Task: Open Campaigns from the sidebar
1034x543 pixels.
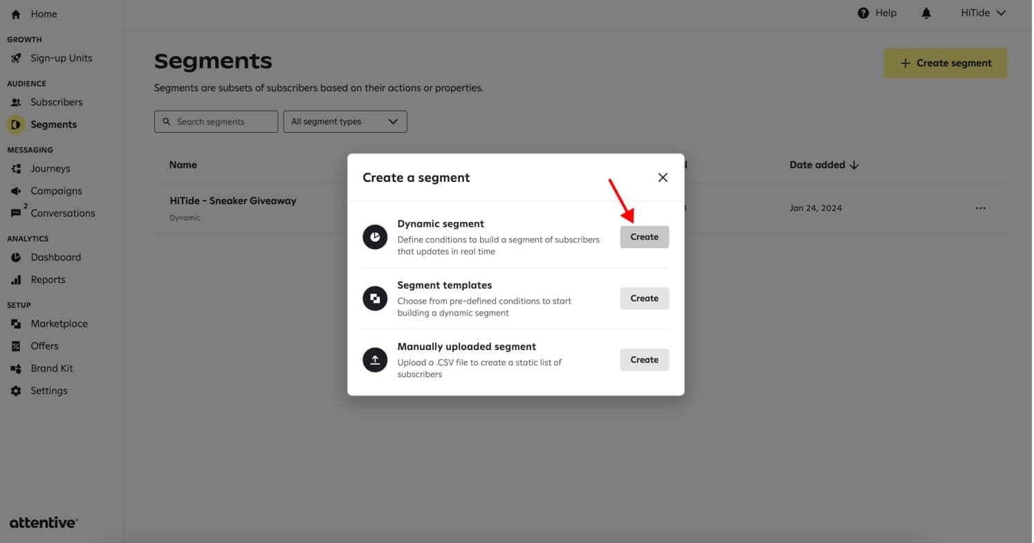Action: point(56,191)
